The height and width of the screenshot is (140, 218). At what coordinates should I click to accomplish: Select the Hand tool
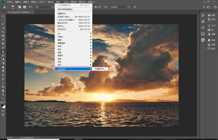tap(3, 91)
